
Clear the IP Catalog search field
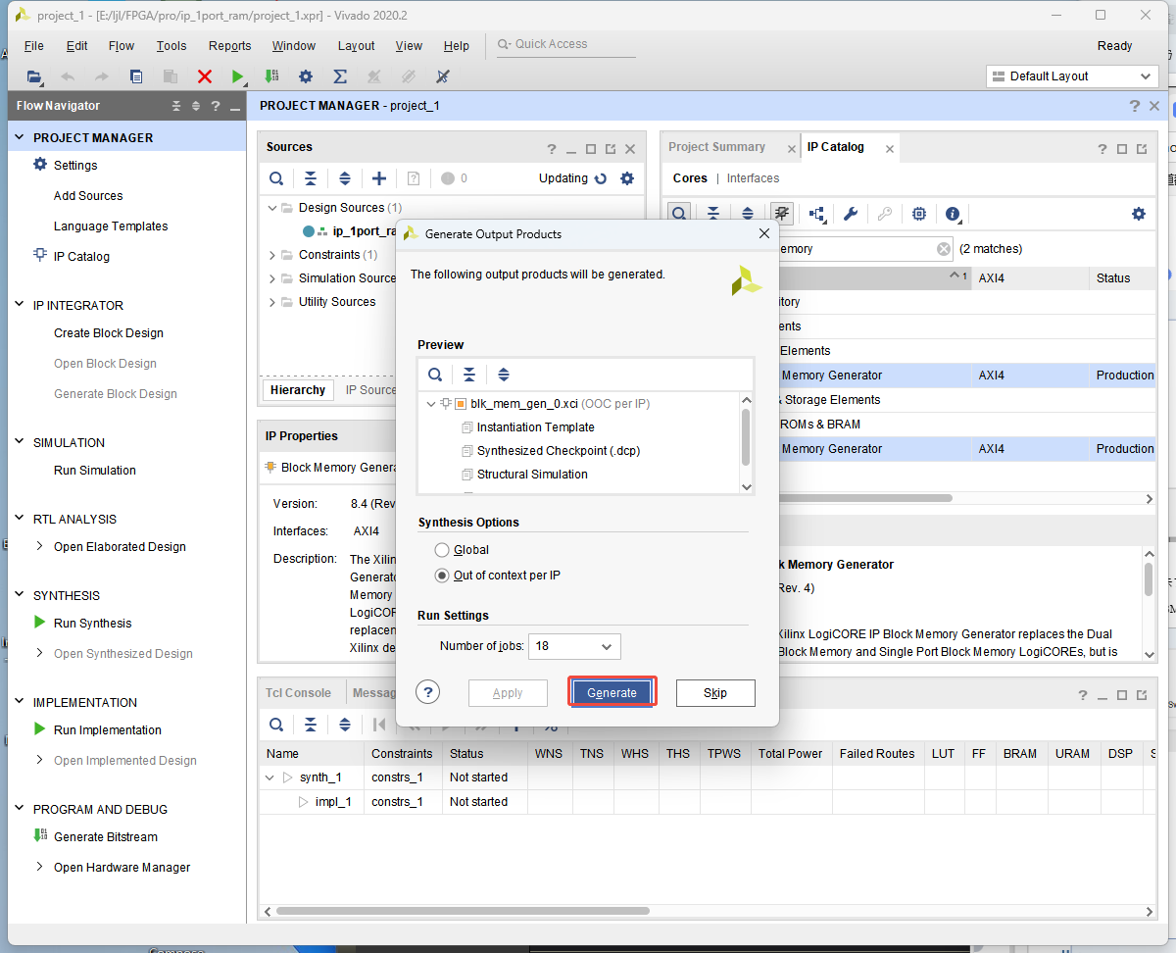pyautogui.click(x=944, y=249)
